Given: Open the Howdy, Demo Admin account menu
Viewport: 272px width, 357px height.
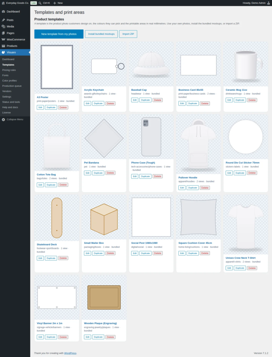Looking at the screenshot, I should [256, 3].
